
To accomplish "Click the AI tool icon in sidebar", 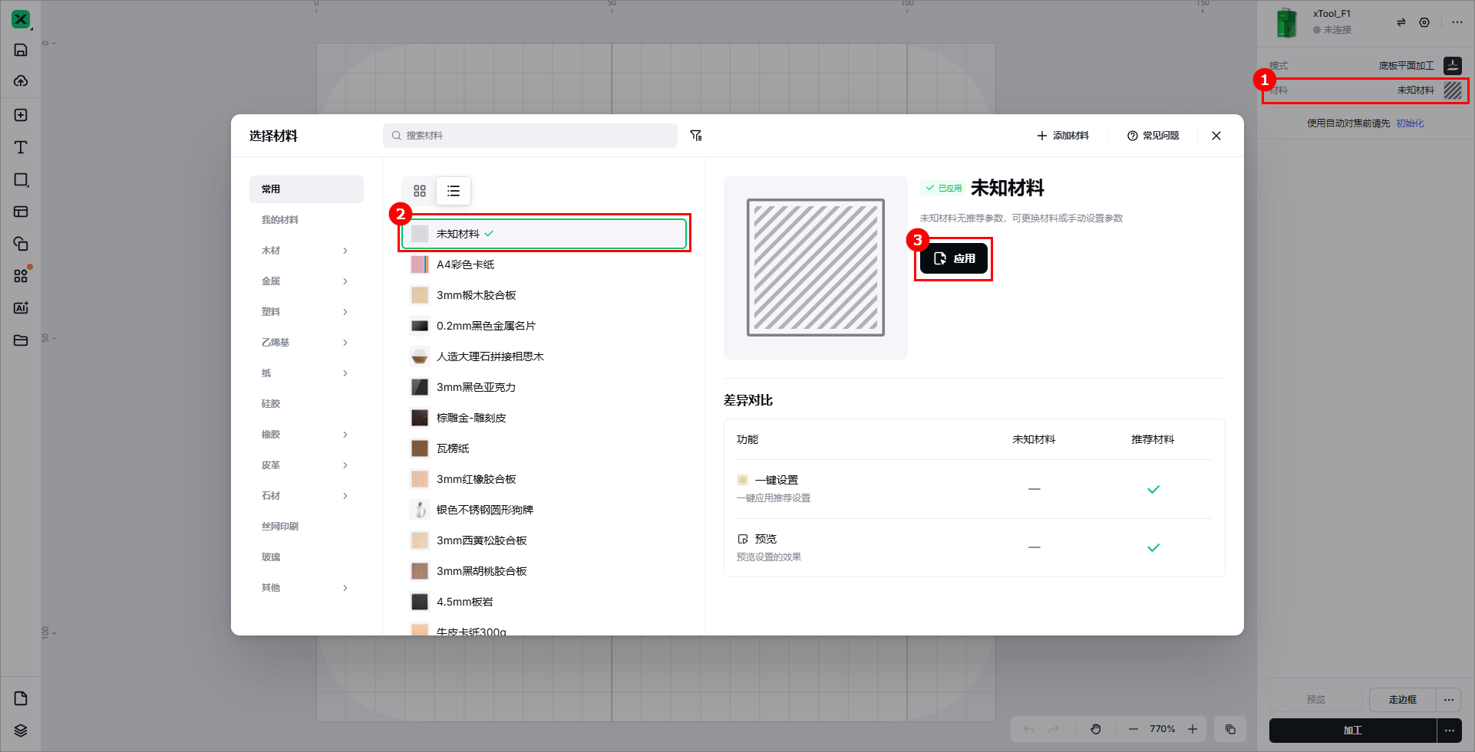I will [21, 308].
